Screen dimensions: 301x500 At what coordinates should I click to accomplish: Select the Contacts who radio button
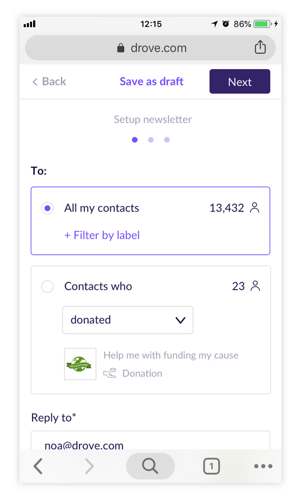pos(48,286)
